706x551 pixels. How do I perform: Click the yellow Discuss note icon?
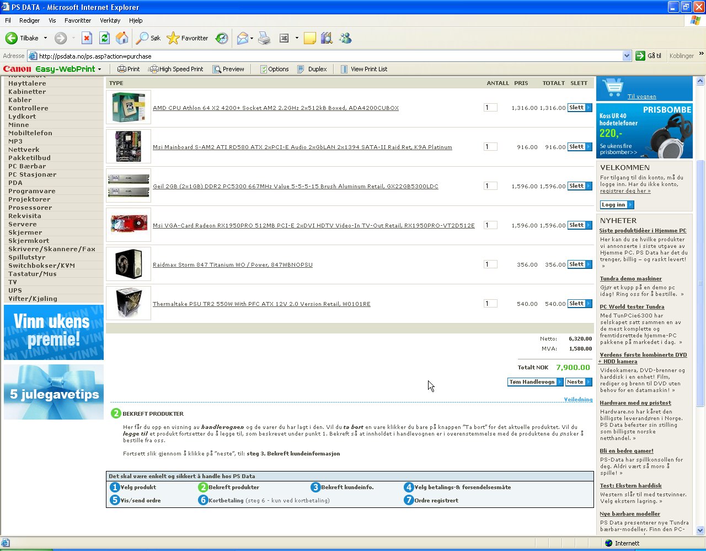[310, 38]
